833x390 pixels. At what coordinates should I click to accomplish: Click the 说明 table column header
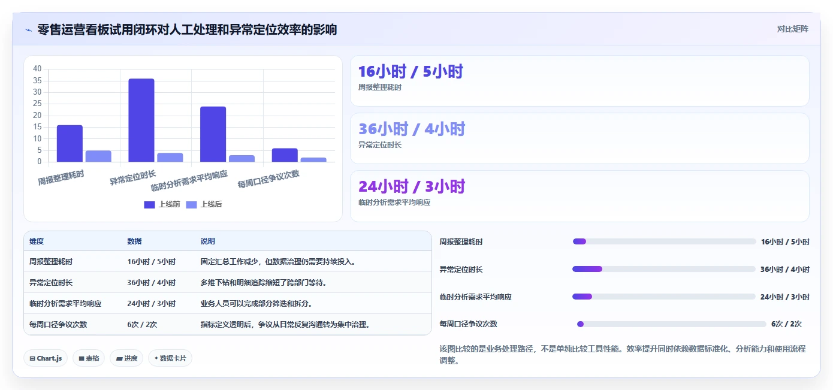pyautogui.click(x=207, y=241)
